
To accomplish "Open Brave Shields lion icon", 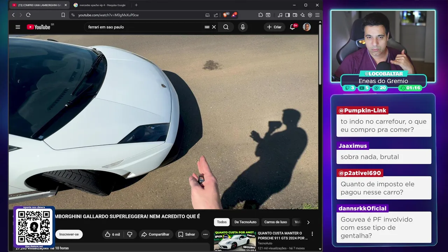I will (x=225, y=15).
